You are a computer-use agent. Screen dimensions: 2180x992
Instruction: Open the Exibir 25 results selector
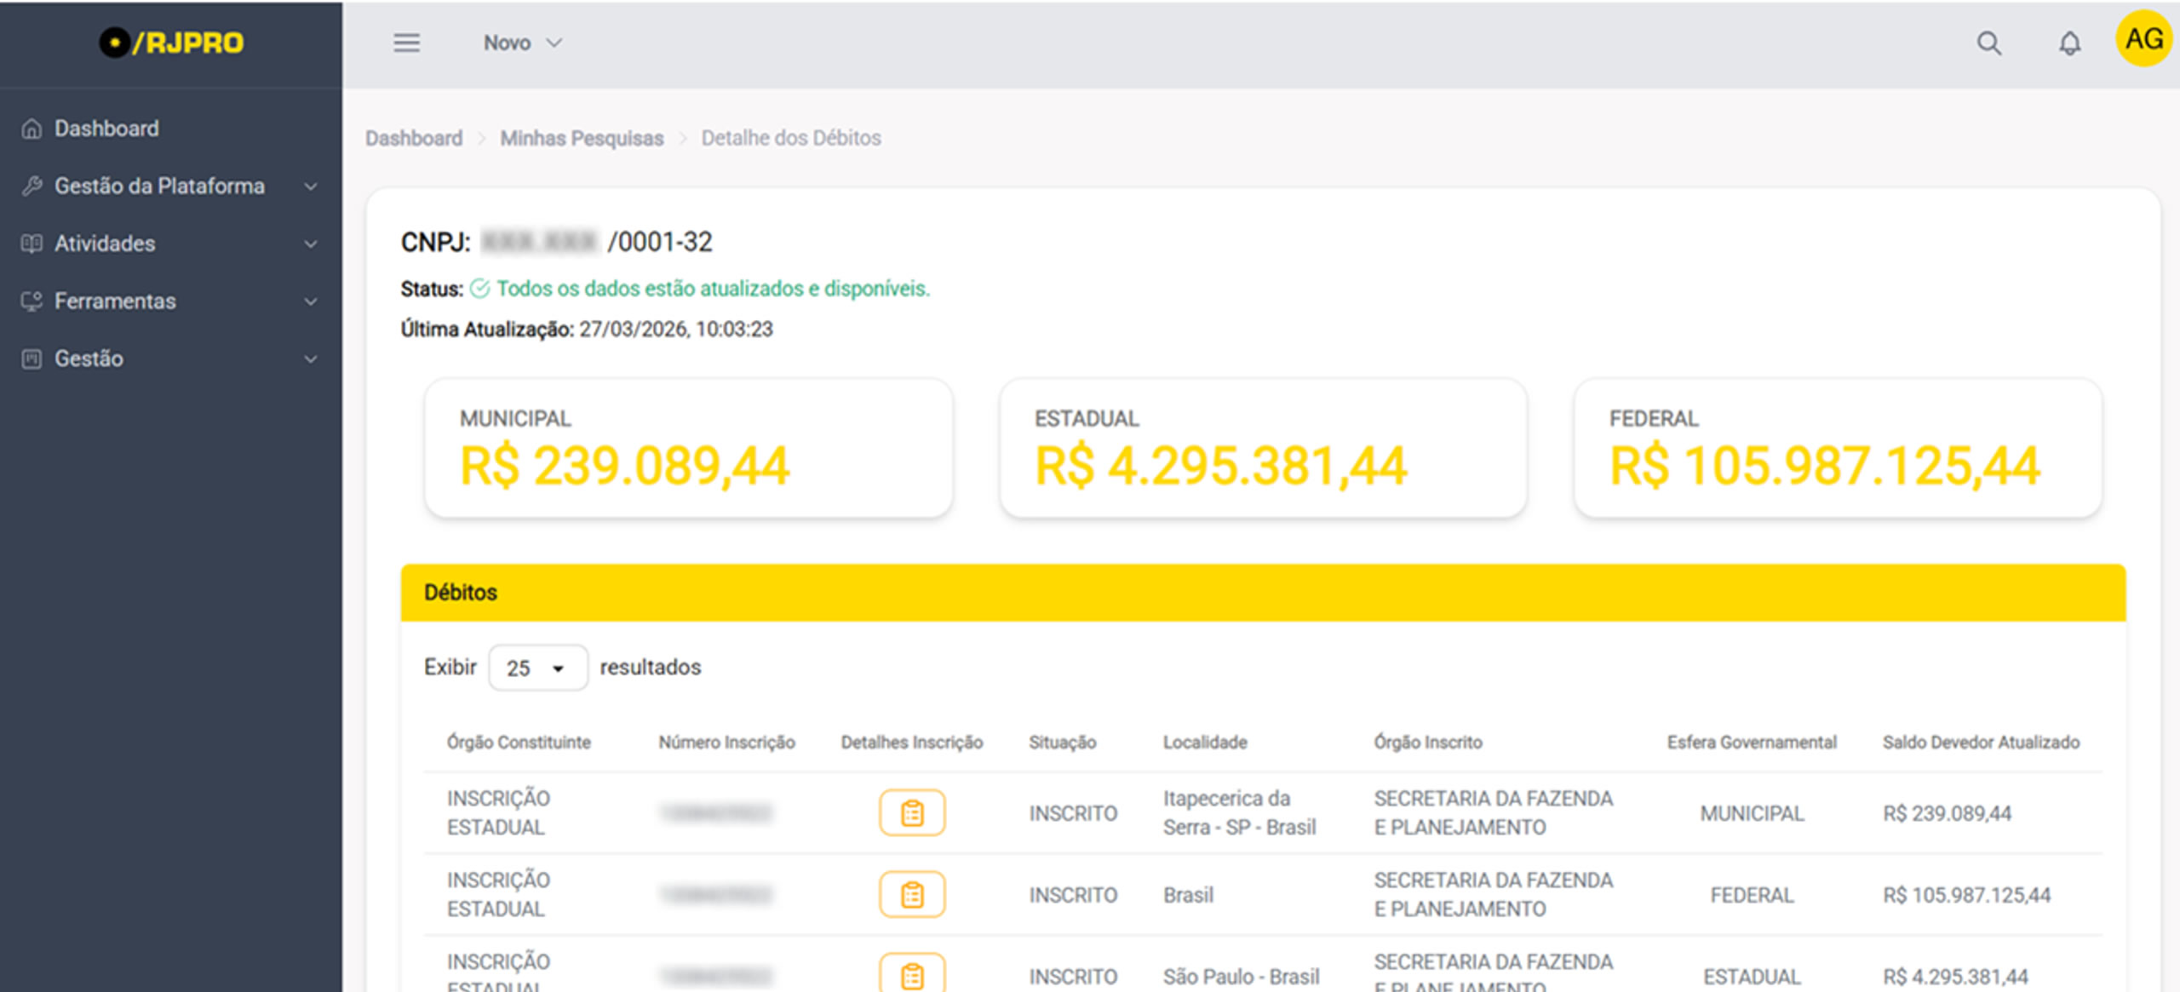tap(536, 668)
